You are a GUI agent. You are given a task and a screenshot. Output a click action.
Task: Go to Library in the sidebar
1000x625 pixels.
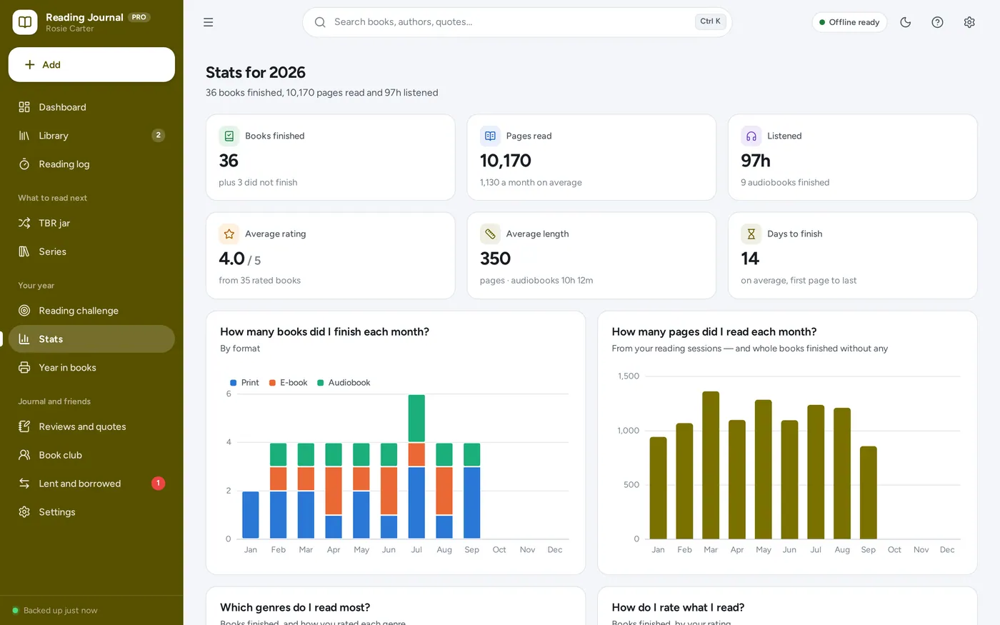91,136
